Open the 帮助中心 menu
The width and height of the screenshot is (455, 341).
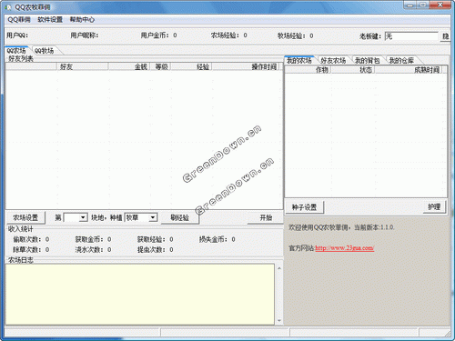pyautogui.click(x=82, y=20)
